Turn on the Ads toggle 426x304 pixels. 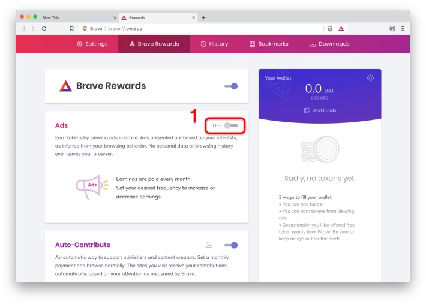tap(231, 125)
